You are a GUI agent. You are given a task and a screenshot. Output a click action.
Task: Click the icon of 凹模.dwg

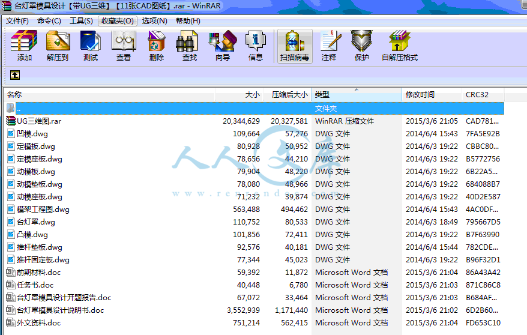click(x=11, y=134)
